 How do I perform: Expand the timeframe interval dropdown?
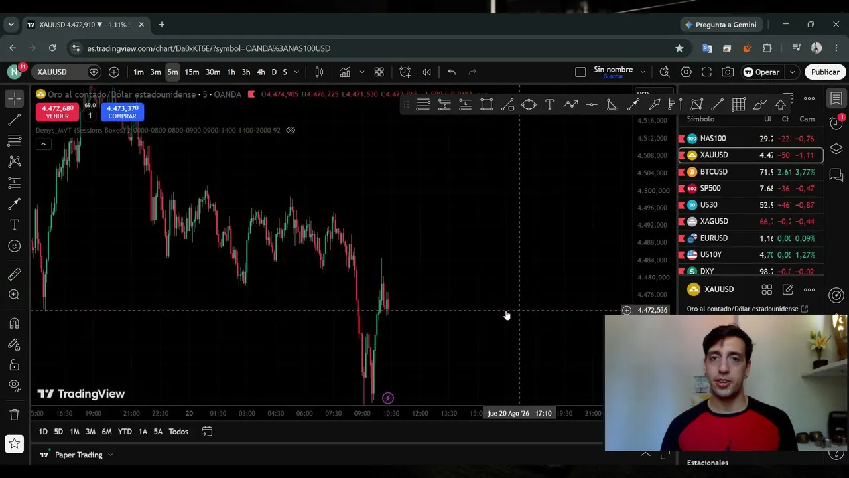pos(296,72)
